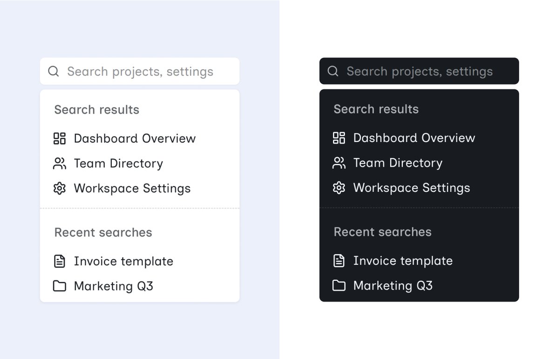Focus the dark theme search input field
This screenshot has height=359, width=559.
pos(419,71)
